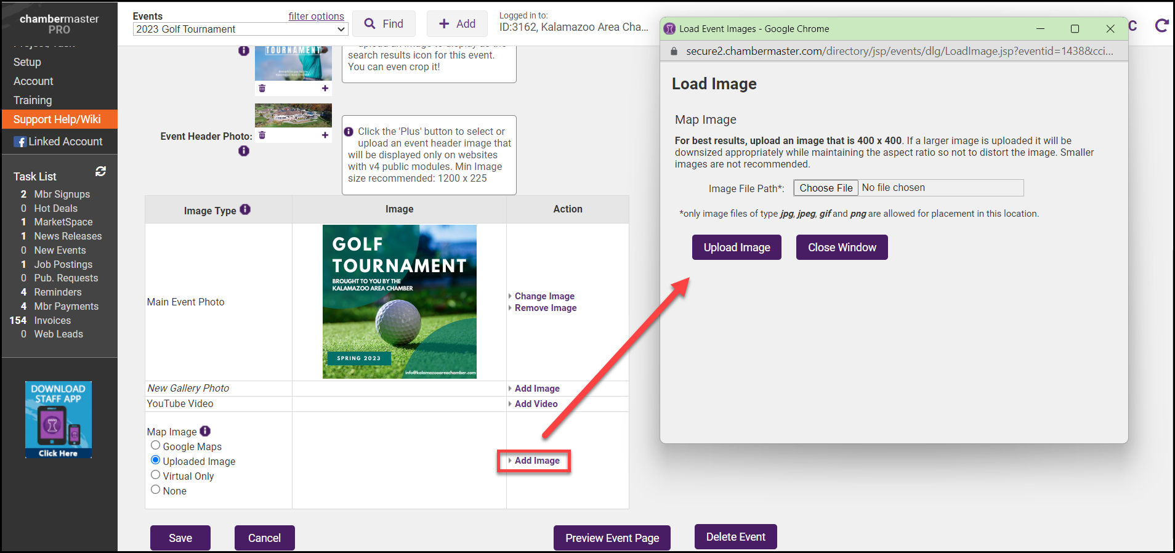This screenshot has height=553, width=1175.
Task: Select the Virtual Only radio option
Action: [156, 475]
